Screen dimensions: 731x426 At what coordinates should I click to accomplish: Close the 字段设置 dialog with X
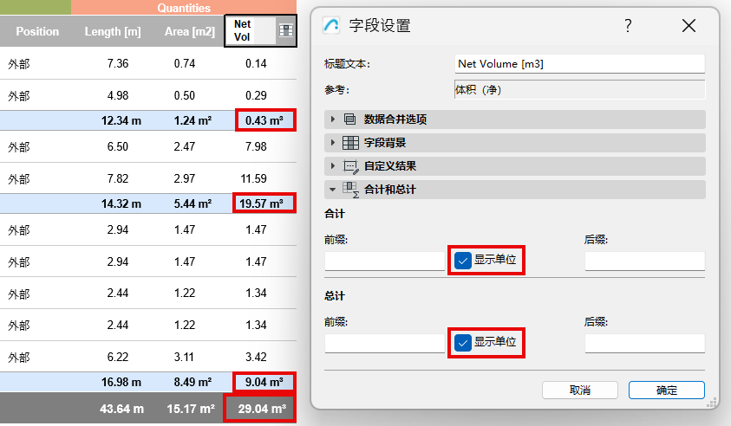[x=689, y=25]
